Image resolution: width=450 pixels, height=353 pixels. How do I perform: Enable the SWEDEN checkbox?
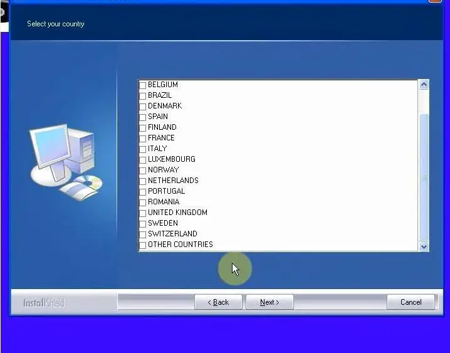[x=143, y=224]
